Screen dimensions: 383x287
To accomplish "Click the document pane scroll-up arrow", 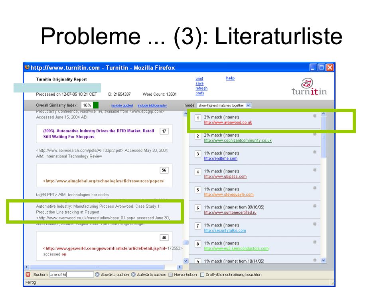I will [186, 114].
